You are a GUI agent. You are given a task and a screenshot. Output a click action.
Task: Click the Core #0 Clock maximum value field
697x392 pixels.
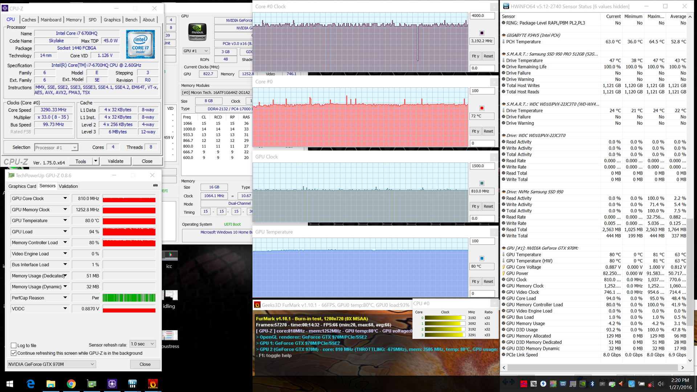click(482, 16)
